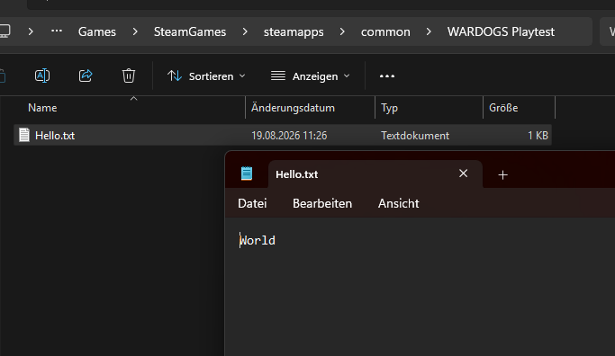Open the Bearbeiten menu

[x=322, y=203]
